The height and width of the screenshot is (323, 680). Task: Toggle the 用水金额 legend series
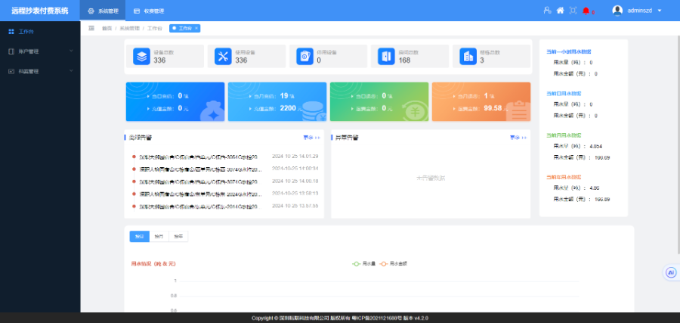[x=394, y=263]
